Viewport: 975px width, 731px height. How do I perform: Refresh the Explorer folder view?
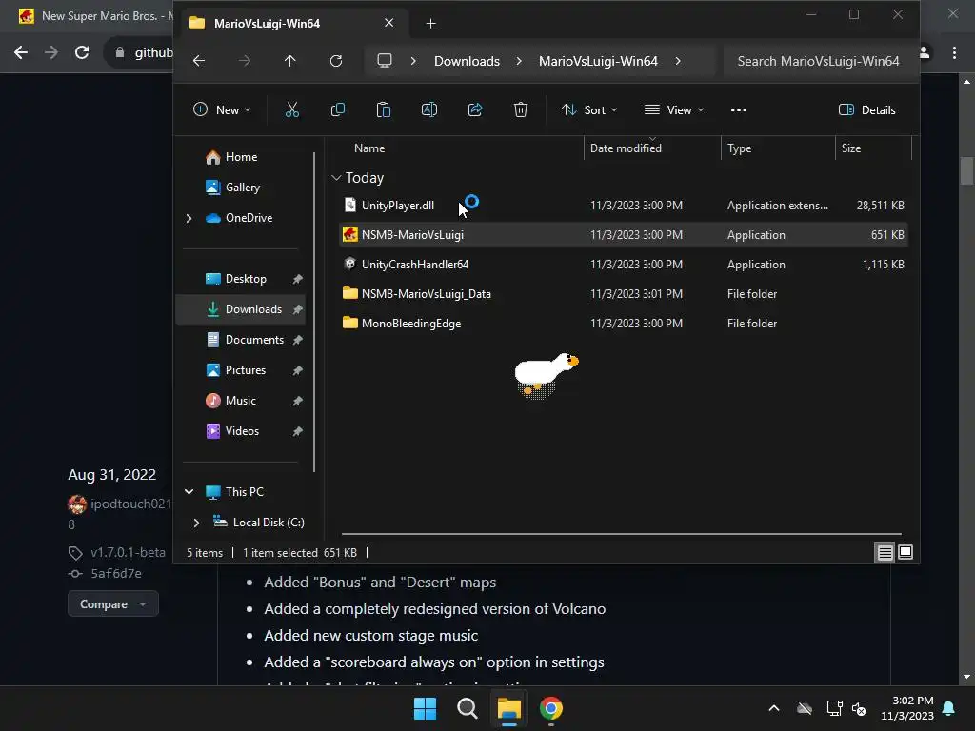pyautogui.click(x=336, y=60)
